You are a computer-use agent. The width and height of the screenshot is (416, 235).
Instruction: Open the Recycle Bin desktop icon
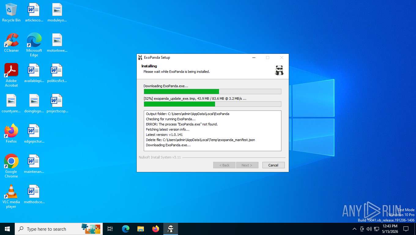(x=11, y=13)
